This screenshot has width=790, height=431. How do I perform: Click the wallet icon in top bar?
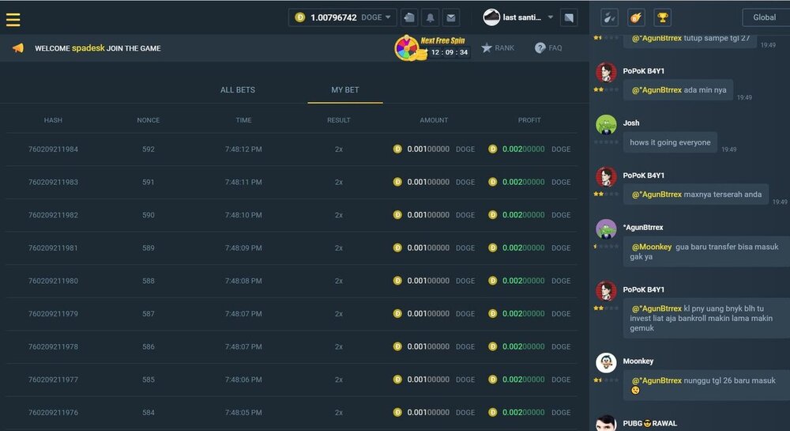(408, 17)
